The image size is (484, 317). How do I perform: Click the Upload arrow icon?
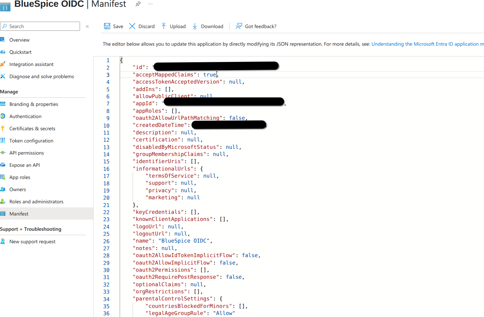[164, 26]
